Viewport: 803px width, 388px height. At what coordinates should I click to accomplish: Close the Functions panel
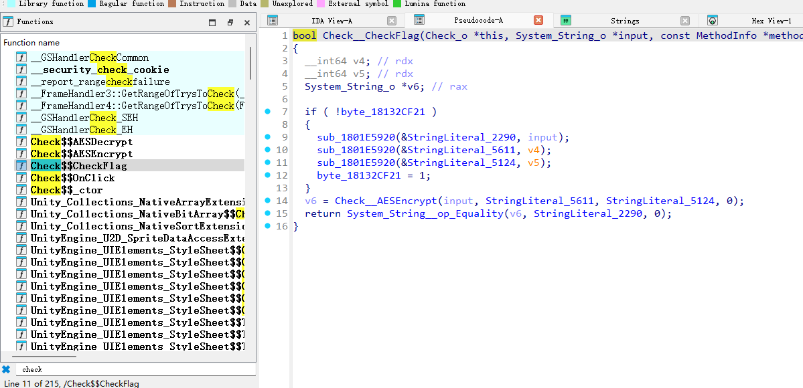click(247, 23)
